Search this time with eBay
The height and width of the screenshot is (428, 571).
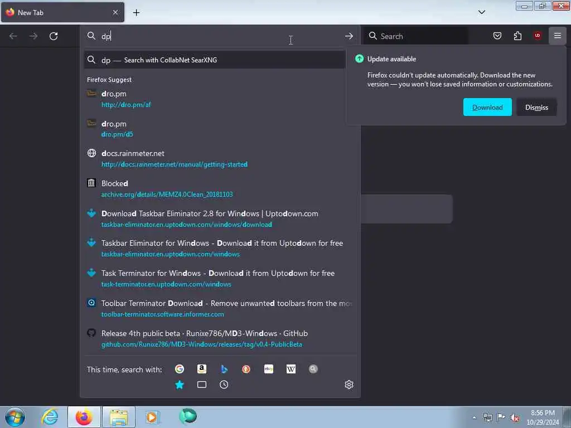(x=269, y=369)
